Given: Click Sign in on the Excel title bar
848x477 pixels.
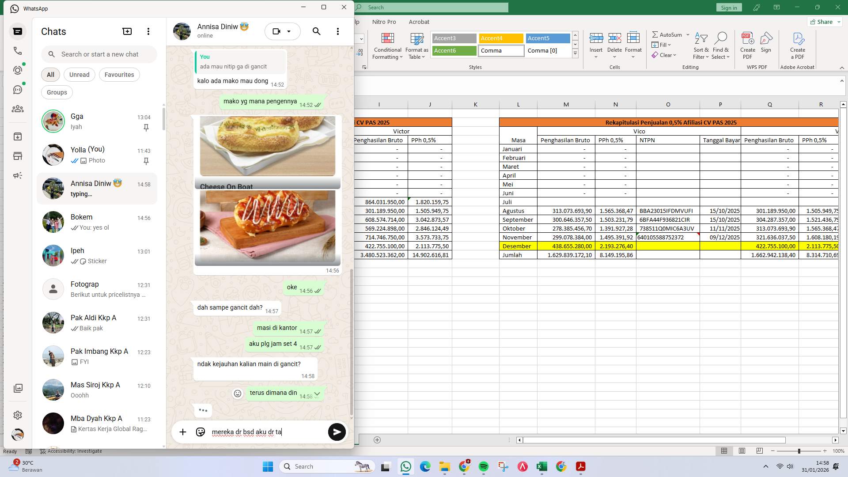Looking at the screenshot, I should click(728, 7).
